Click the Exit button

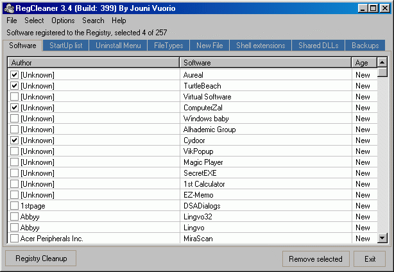point(370,259)
